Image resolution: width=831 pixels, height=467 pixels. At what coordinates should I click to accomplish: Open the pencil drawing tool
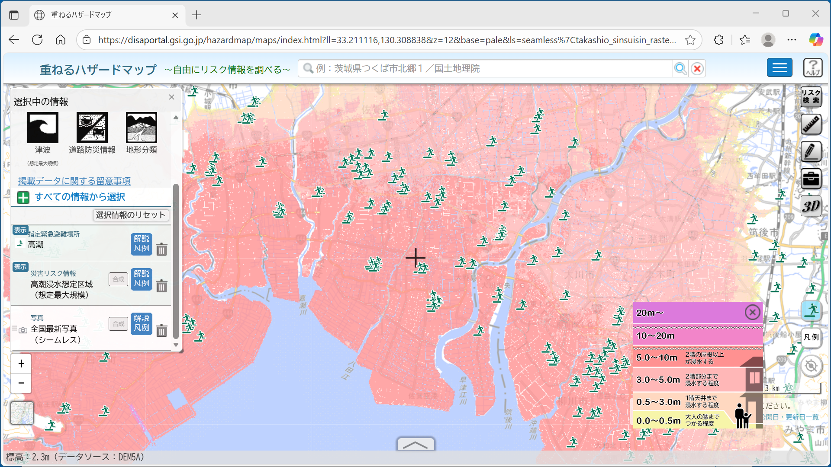[x=810, y=151]
